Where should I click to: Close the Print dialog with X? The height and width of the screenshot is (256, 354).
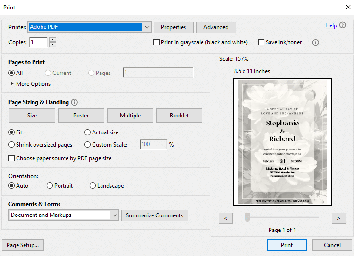coord(348,7)
